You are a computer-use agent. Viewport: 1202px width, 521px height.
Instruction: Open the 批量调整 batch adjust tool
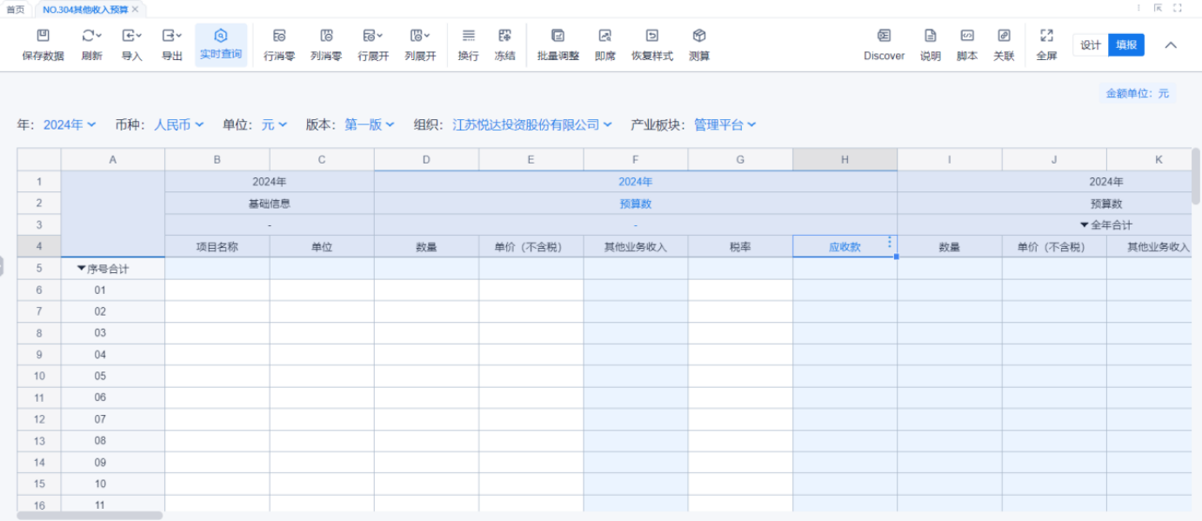[558, 37]
